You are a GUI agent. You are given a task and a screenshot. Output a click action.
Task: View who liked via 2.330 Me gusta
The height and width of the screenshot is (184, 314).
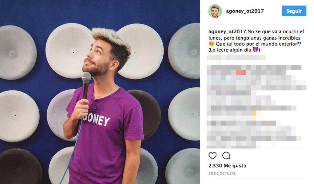tap(227, 165)
